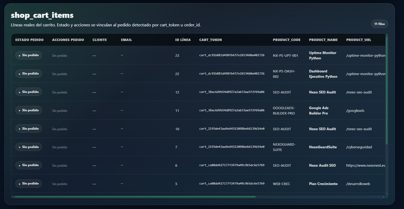Click Sin pedido status badge for line 11
The image size is (404, 209).
[29, 110]
